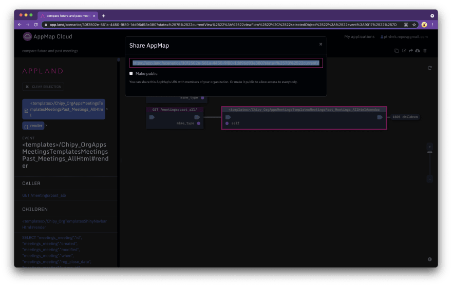
Task: Open the caller GET /meetings/past_all/ link
Action: coord(44,195)
